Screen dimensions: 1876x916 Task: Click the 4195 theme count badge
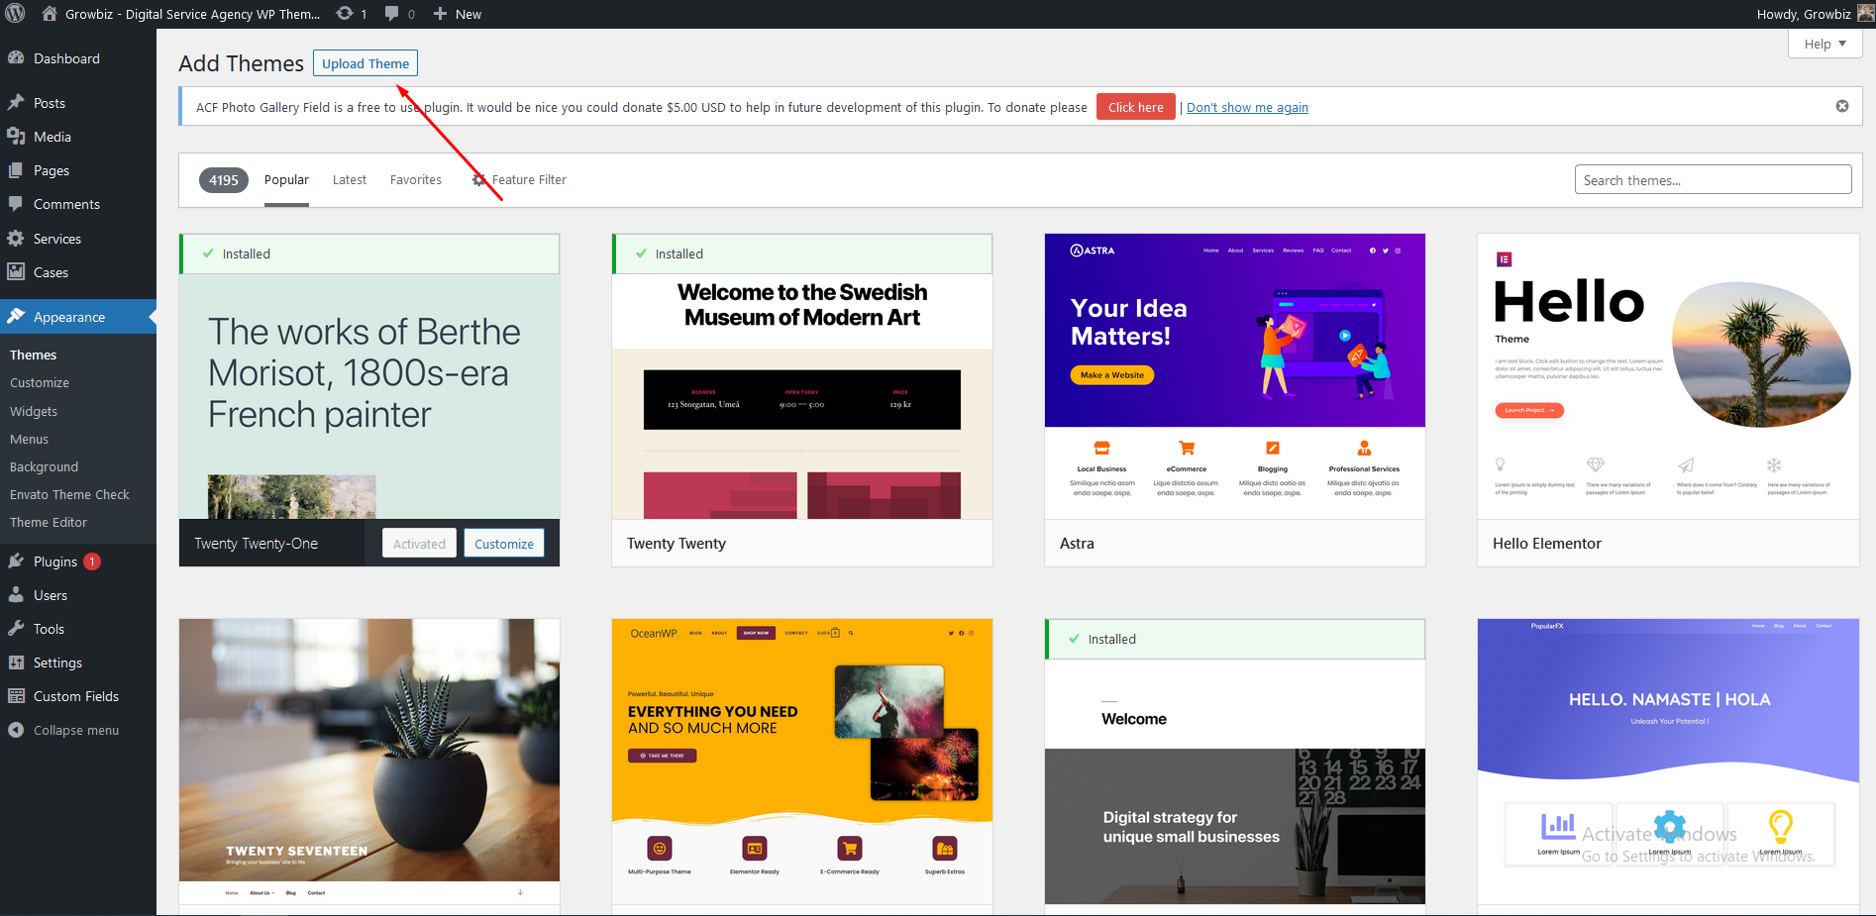click(224, 180)
